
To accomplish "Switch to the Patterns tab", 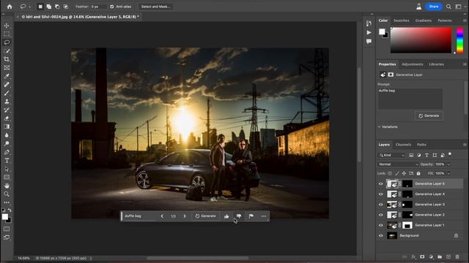I will (445, 20).
